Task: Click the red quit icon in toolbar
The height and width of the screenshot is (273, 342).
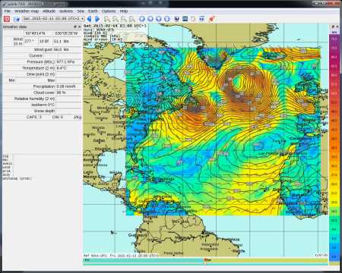Action: pyautogui.click(x=7, y=19)
